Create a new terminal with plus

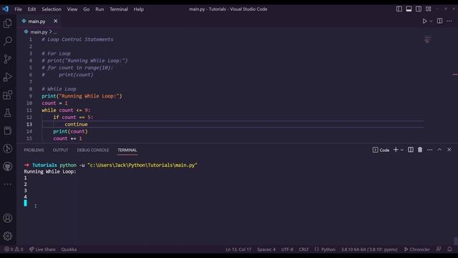tap(396, 150)
